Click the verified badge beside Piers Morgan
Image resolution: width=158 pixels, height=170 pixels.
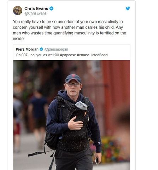tap(41, 49)
